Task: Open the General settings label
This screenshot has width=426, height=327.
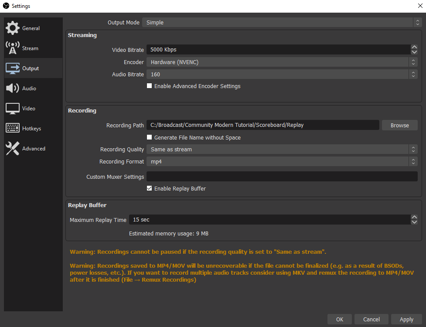Action: (x=31, y=28)
